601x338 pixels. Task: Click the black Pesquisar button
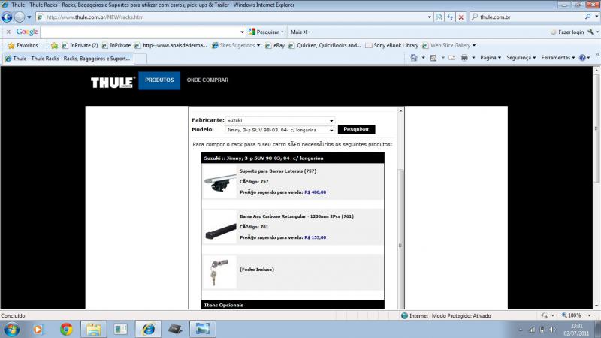(356, 129)
